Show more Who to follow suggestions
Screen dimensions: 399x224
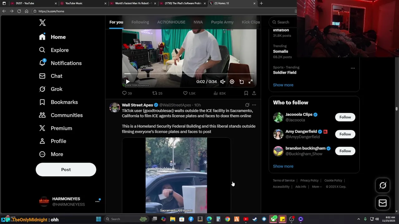tap(283, 166)
